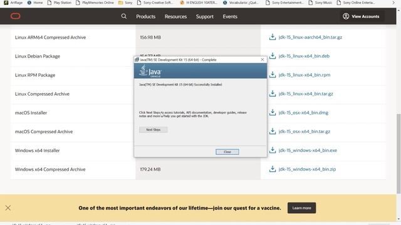401x225 pixels.
Task: Open the PlayMemories Online bookmark
Action: (x=95, y=2)
